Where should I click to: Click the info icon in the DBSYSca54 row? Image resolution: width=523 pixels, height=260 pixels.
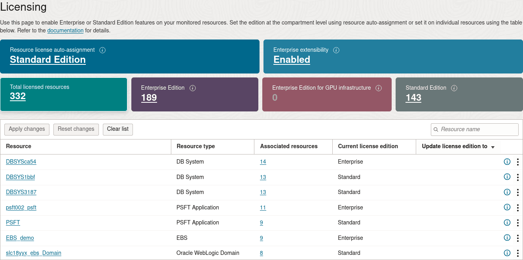click(507, 162)
